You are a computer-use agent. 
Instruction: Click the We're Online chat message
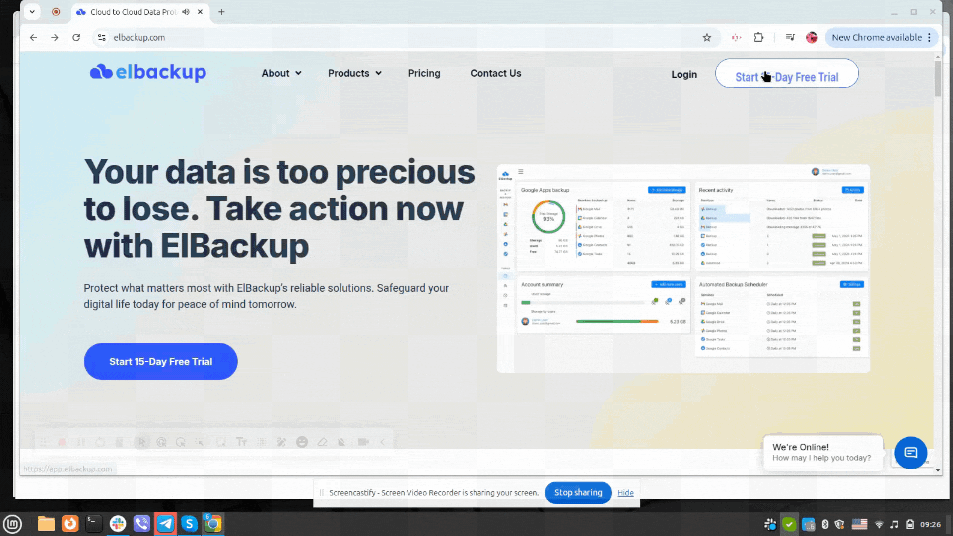822,452
